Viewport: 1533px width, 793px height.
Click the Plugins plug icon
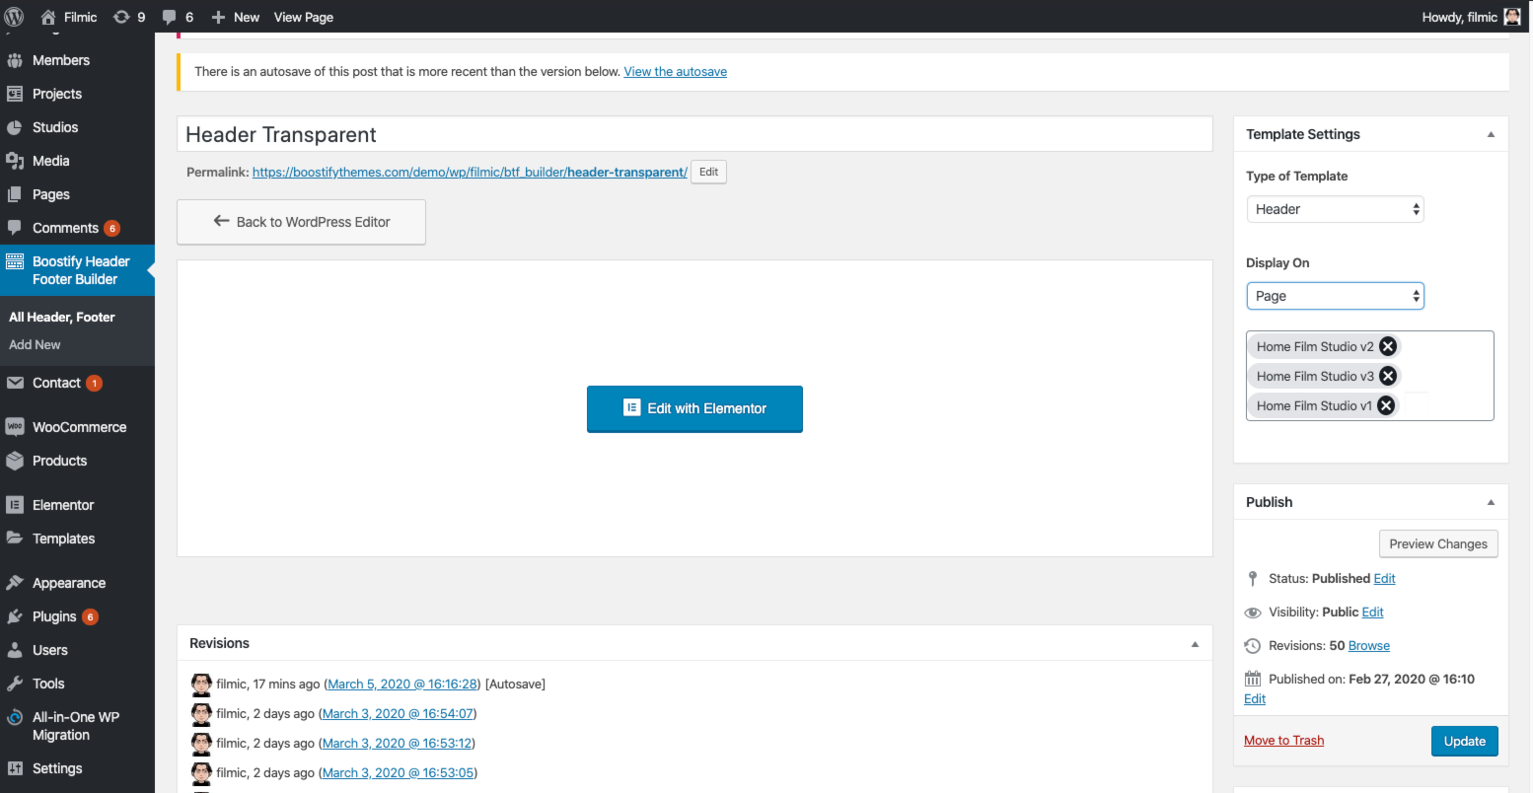(x=15, y=616)
